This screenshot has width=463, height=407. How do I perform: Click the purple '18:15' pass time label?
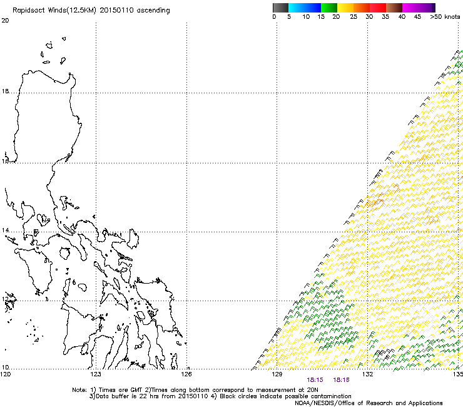pos(315,380)
